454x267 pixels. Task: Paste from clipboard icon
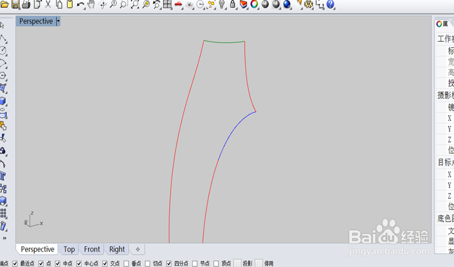click(x=69, y=5)
